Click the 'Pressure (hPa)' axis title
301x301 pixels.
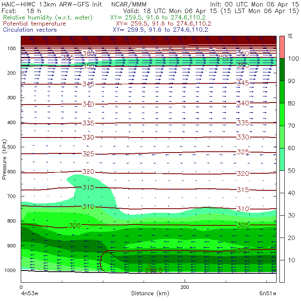[x=4, y=159]
